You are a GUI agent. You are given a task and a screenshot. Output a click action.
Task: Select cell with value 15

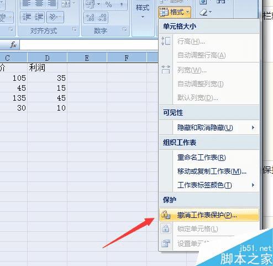(x=48, y=88)
